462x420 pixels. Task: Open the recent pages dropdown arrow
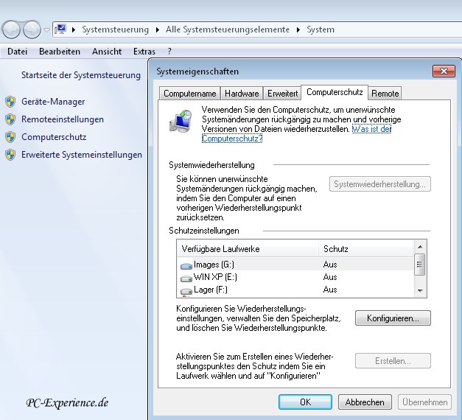pyautogui.click(x=46, y=30)
